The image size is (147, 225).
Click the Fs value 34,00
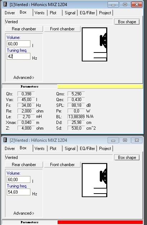[26, 105]
